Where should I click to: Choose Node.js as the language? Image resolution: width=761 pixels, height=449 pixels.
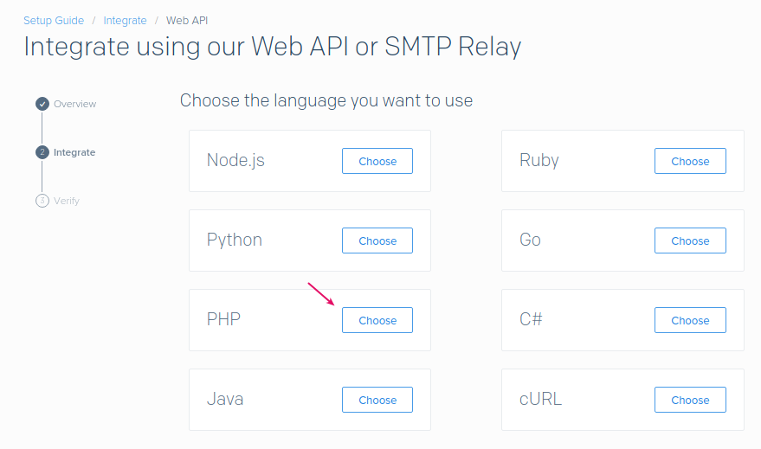[x=377, y=161]
